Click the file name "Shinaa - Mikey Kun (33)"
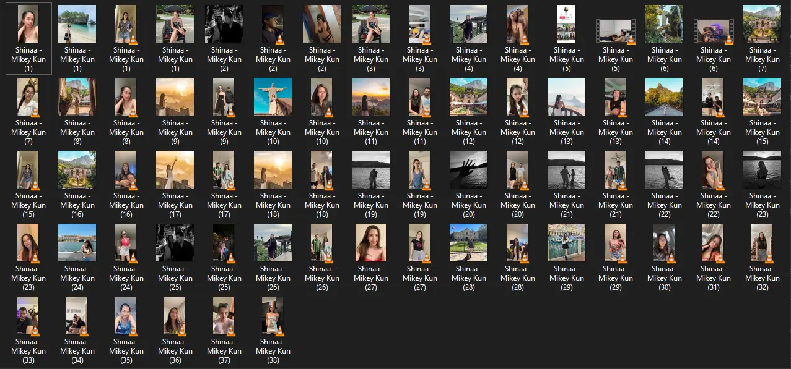Screen dimensions: 791x369 pyautogui.click(x=28, y=350)
